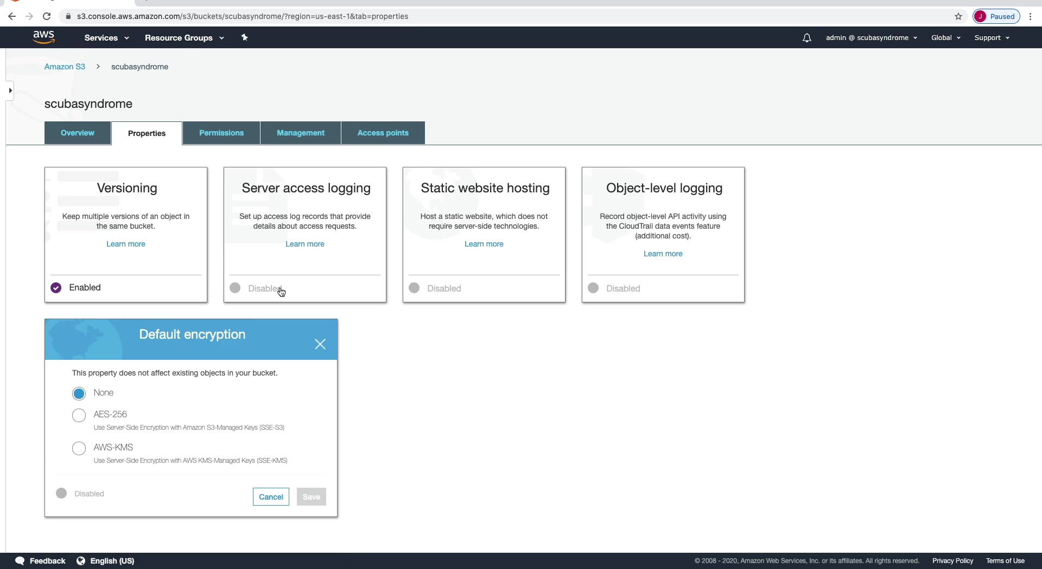Click the scubasyndrome bucket heading
This screenshot has width=1042, height=569.
[88, 104]
